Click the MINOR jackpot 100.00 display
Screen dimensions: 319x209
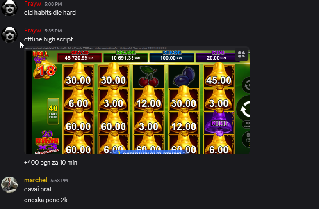click(172, 56)
